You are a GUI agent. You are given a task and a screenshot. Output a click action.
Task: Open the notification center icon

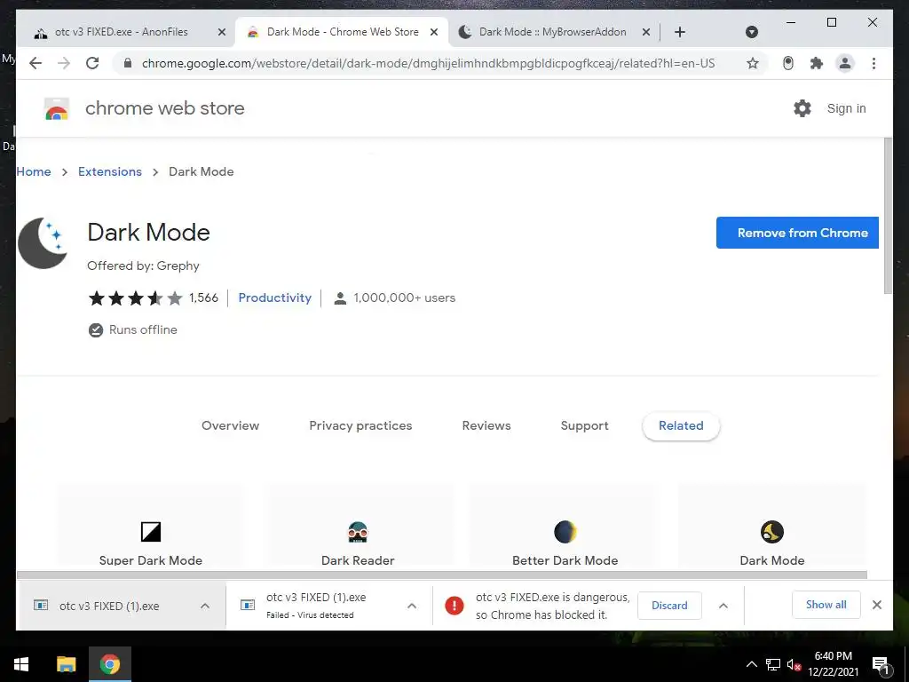[x=881, y=665]
